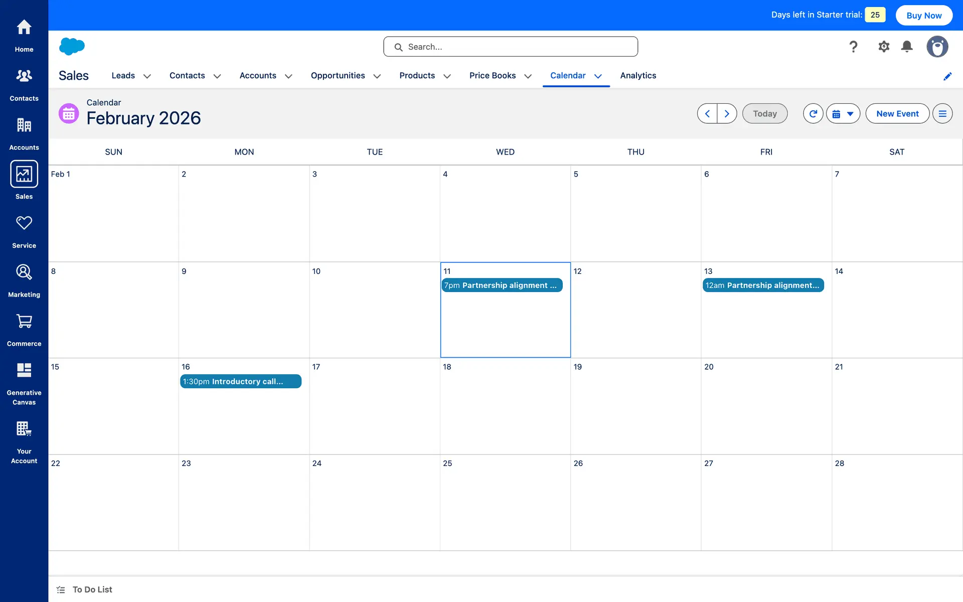The width and height of the screenshot is (963, 602).
Task: Open the Accounts navigation tab
Action: [258, 76]
